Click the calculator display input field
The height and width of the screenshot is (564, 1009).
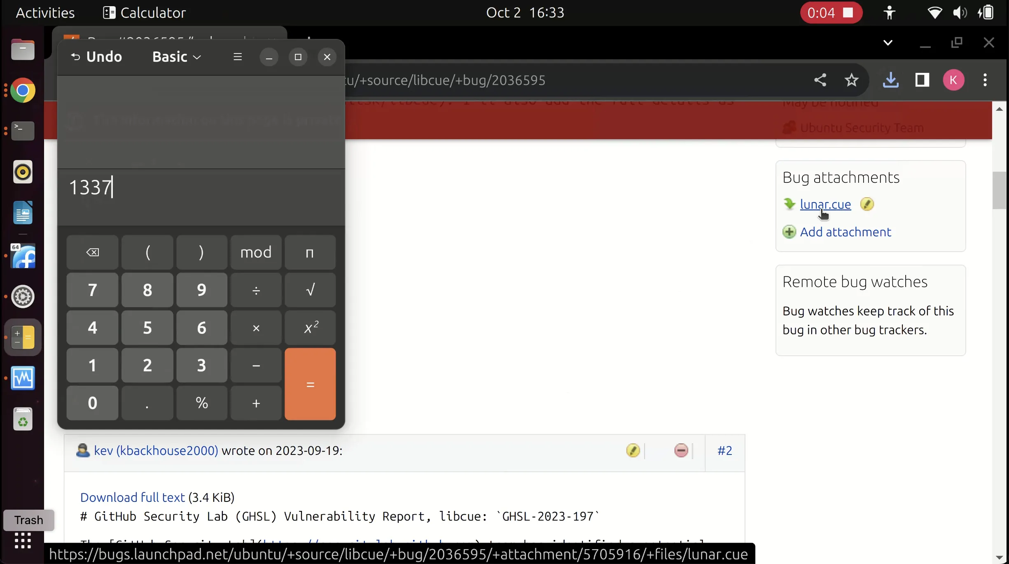click(201, 187)
